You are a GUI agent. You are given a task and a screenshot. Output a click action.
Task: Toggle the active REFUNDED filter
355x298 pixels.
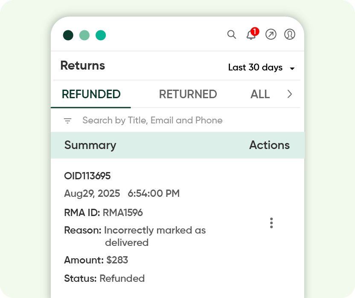click(90, 94)
